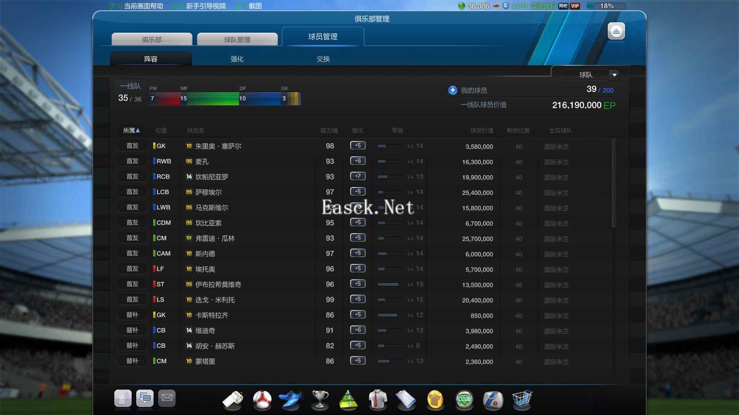Screen dimensions: 739x415
Task: Click the 首发 button for 斯内德
Action: click(132, 253)
